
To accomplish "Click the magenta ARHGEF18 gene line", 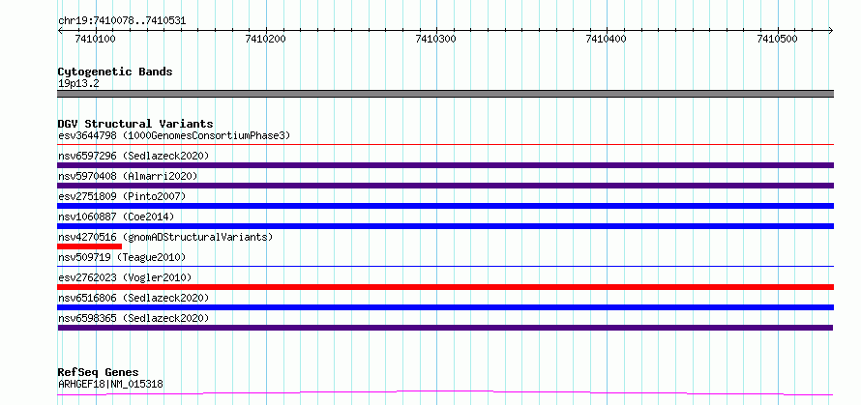I will [x=445, y=392].
